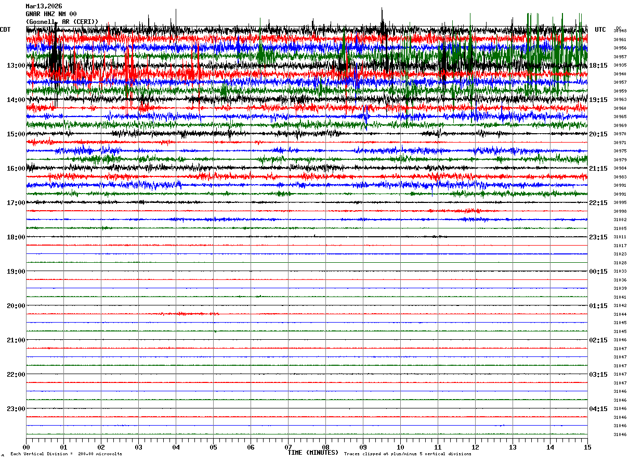The image size is (629, 461).
Task: Select the 20:00 CDT time label
Action: coord(16,306)
